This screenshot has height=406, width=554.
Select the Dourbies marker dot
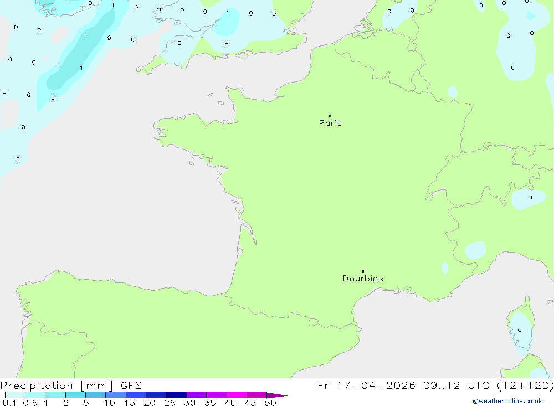[363, 271]
